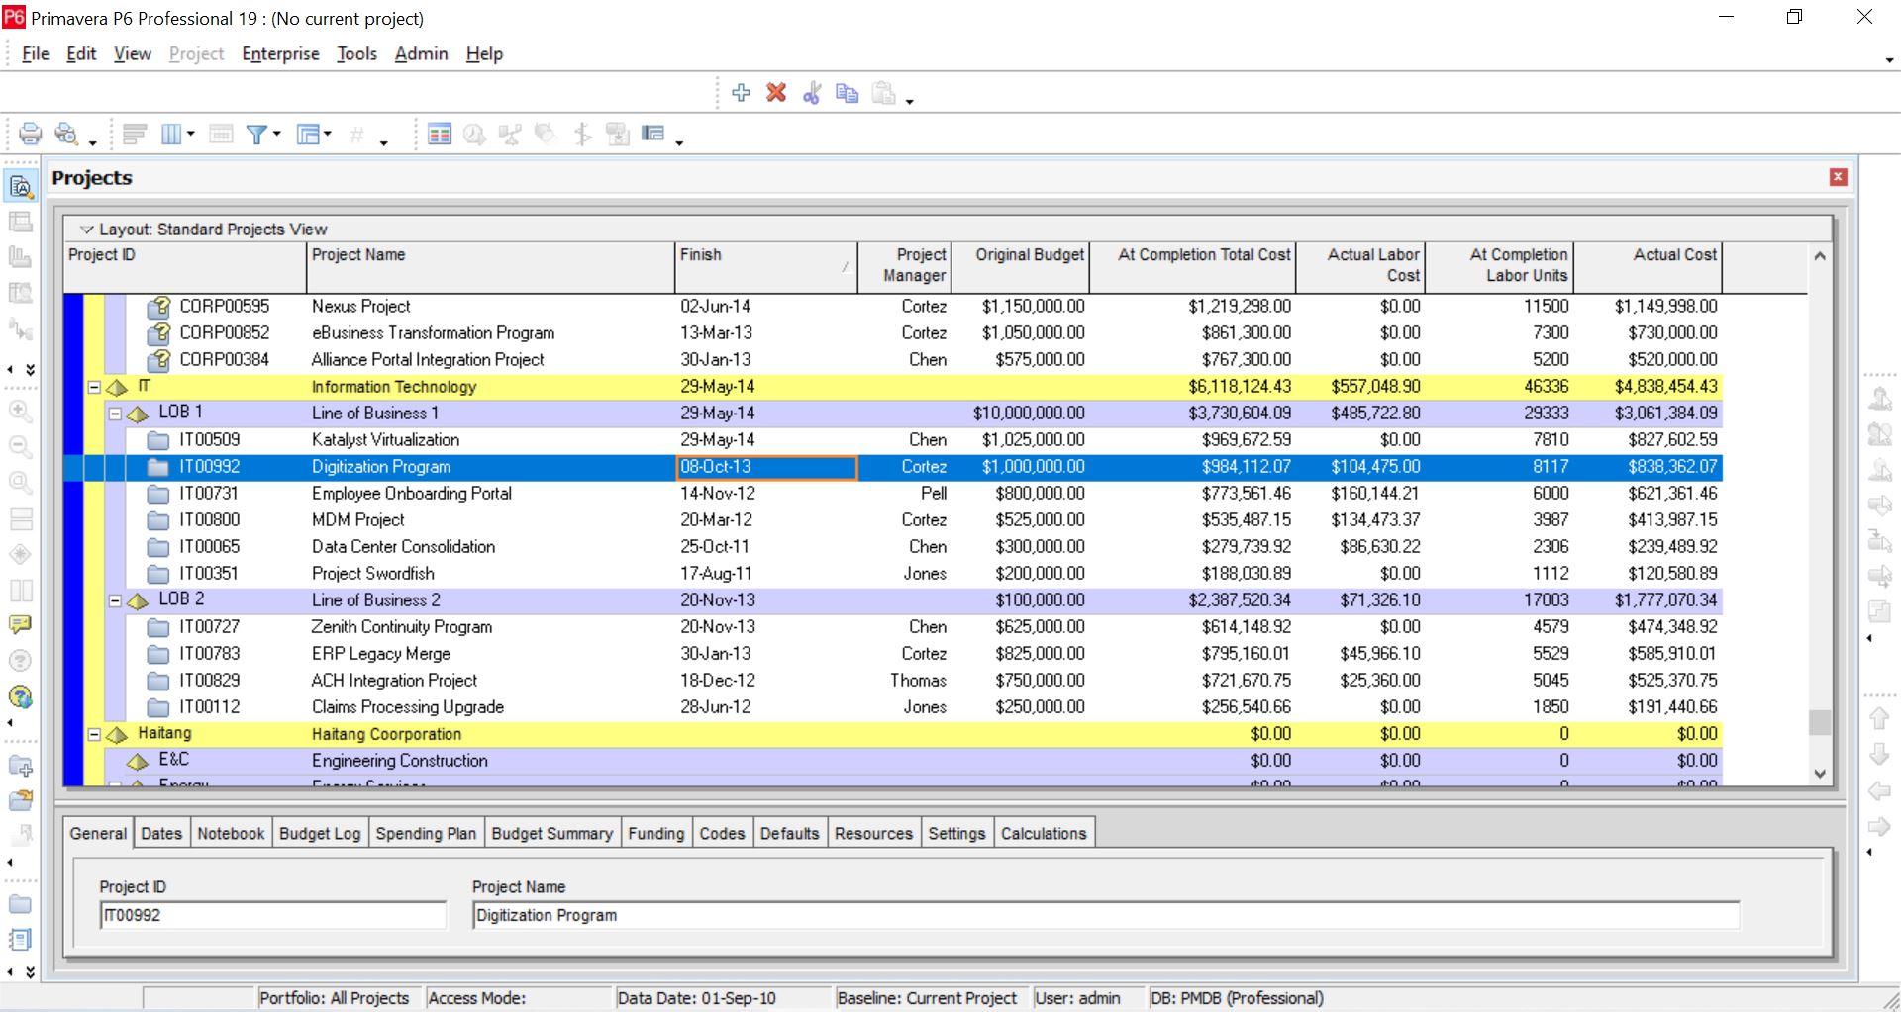This screenshot has height=1012, width=1901.
Task: Click the Group and Sort layout icon
Action: 310,134
